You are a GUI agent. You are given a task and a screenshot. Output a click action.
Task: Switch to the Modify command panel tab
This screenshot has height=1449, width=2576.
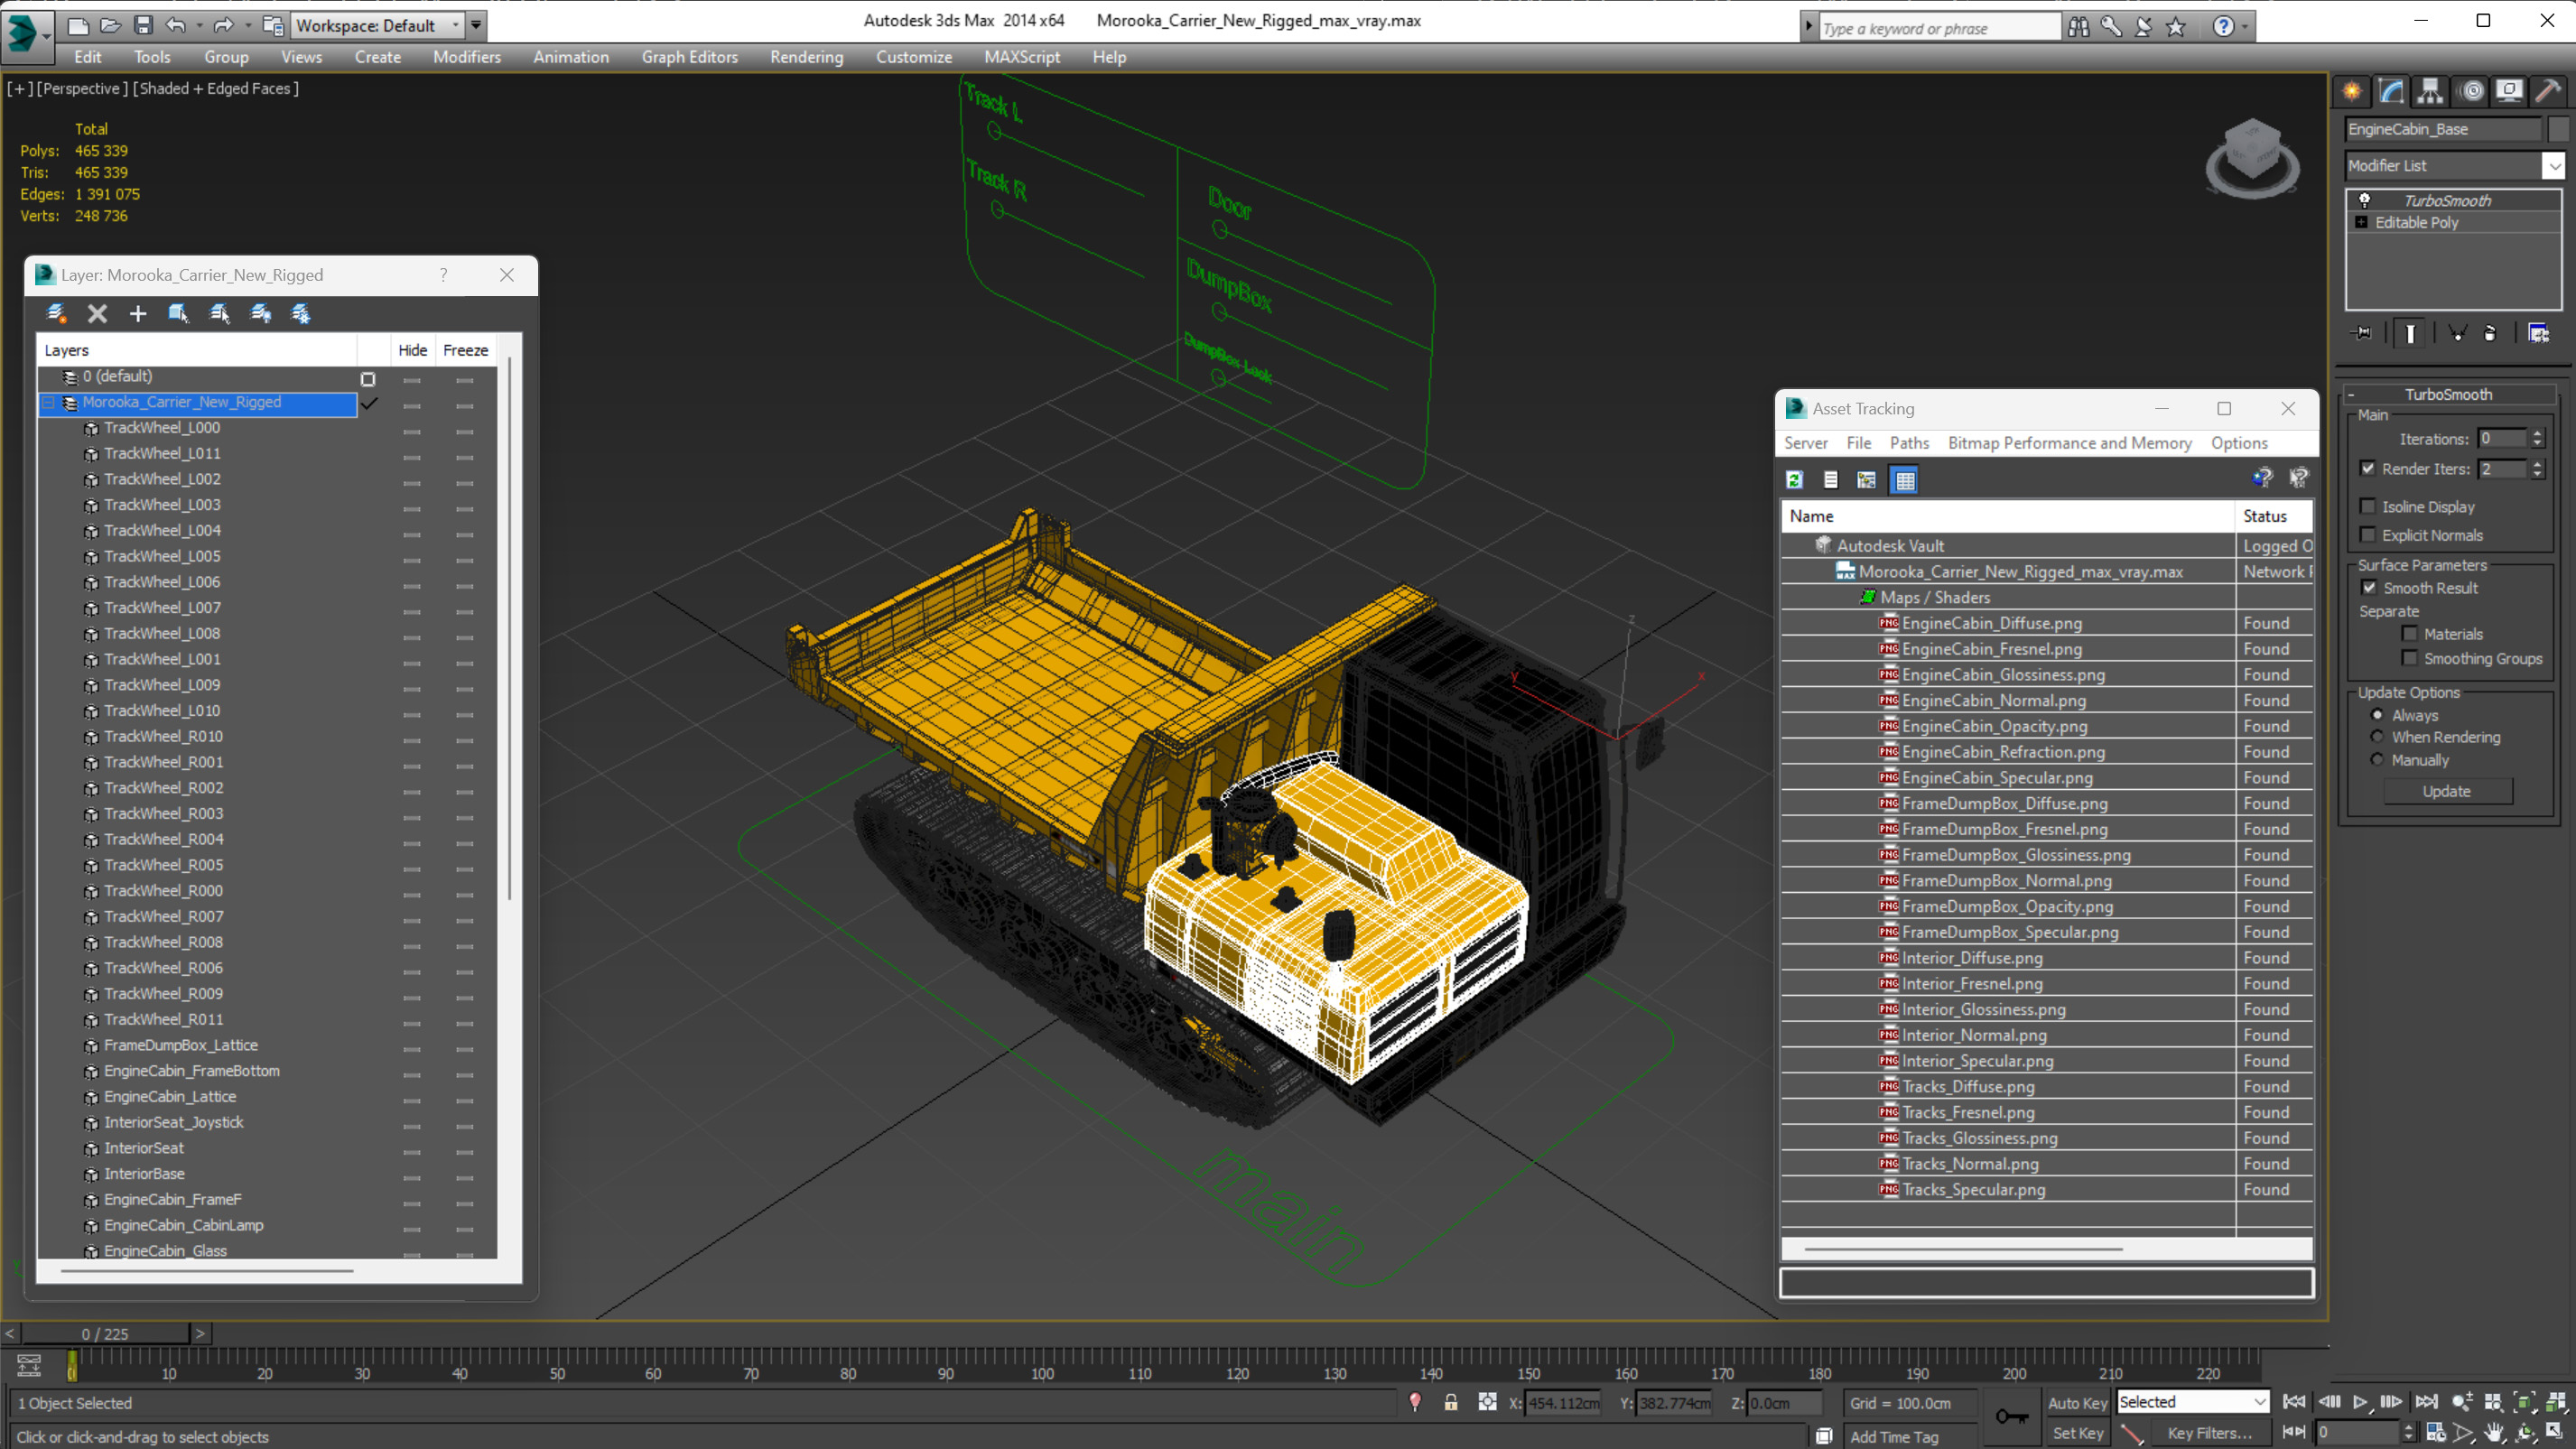(x=2391, y=91)
